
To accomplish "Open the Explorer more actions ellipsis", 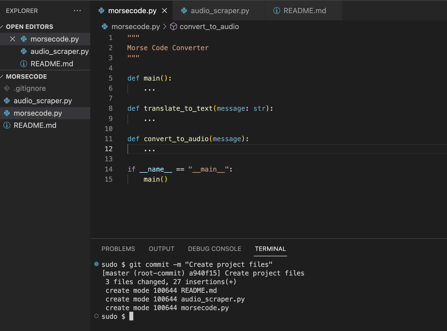I will [77, 11].
